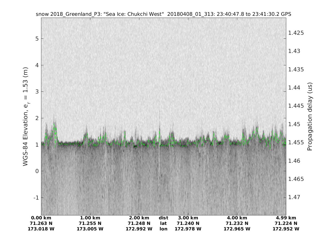The height and width of the screenshot is (237, 316).
Task: Click the y-axis tick label 0
Action: [x=36, y=171]
